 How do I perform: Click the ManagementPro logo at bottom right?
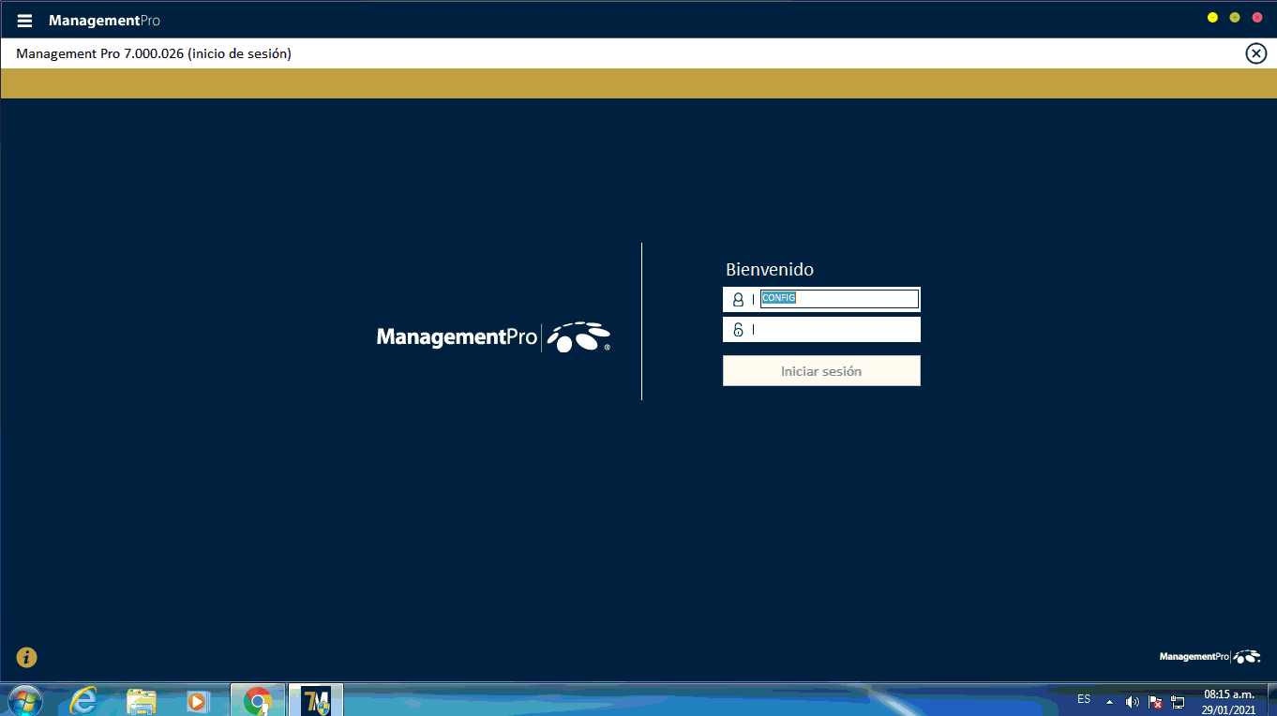tap(1209, 657)
